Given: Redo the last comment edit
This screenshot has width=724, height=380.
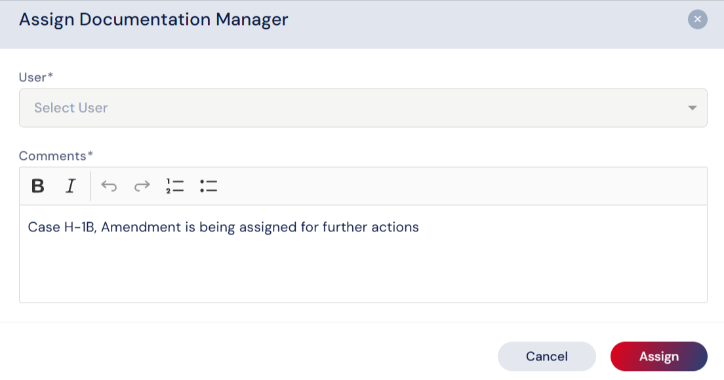Looking at the screenshot, I should click(x=142, y=186).
